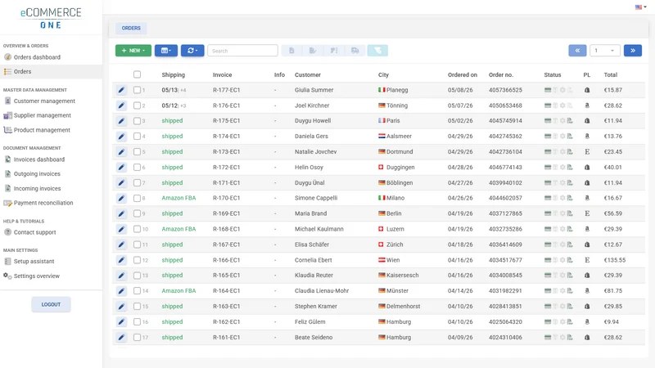Screen dimensions: 655x368
Task: Click the pencil icon for Beate Seideno
Action: coord(121,337)
